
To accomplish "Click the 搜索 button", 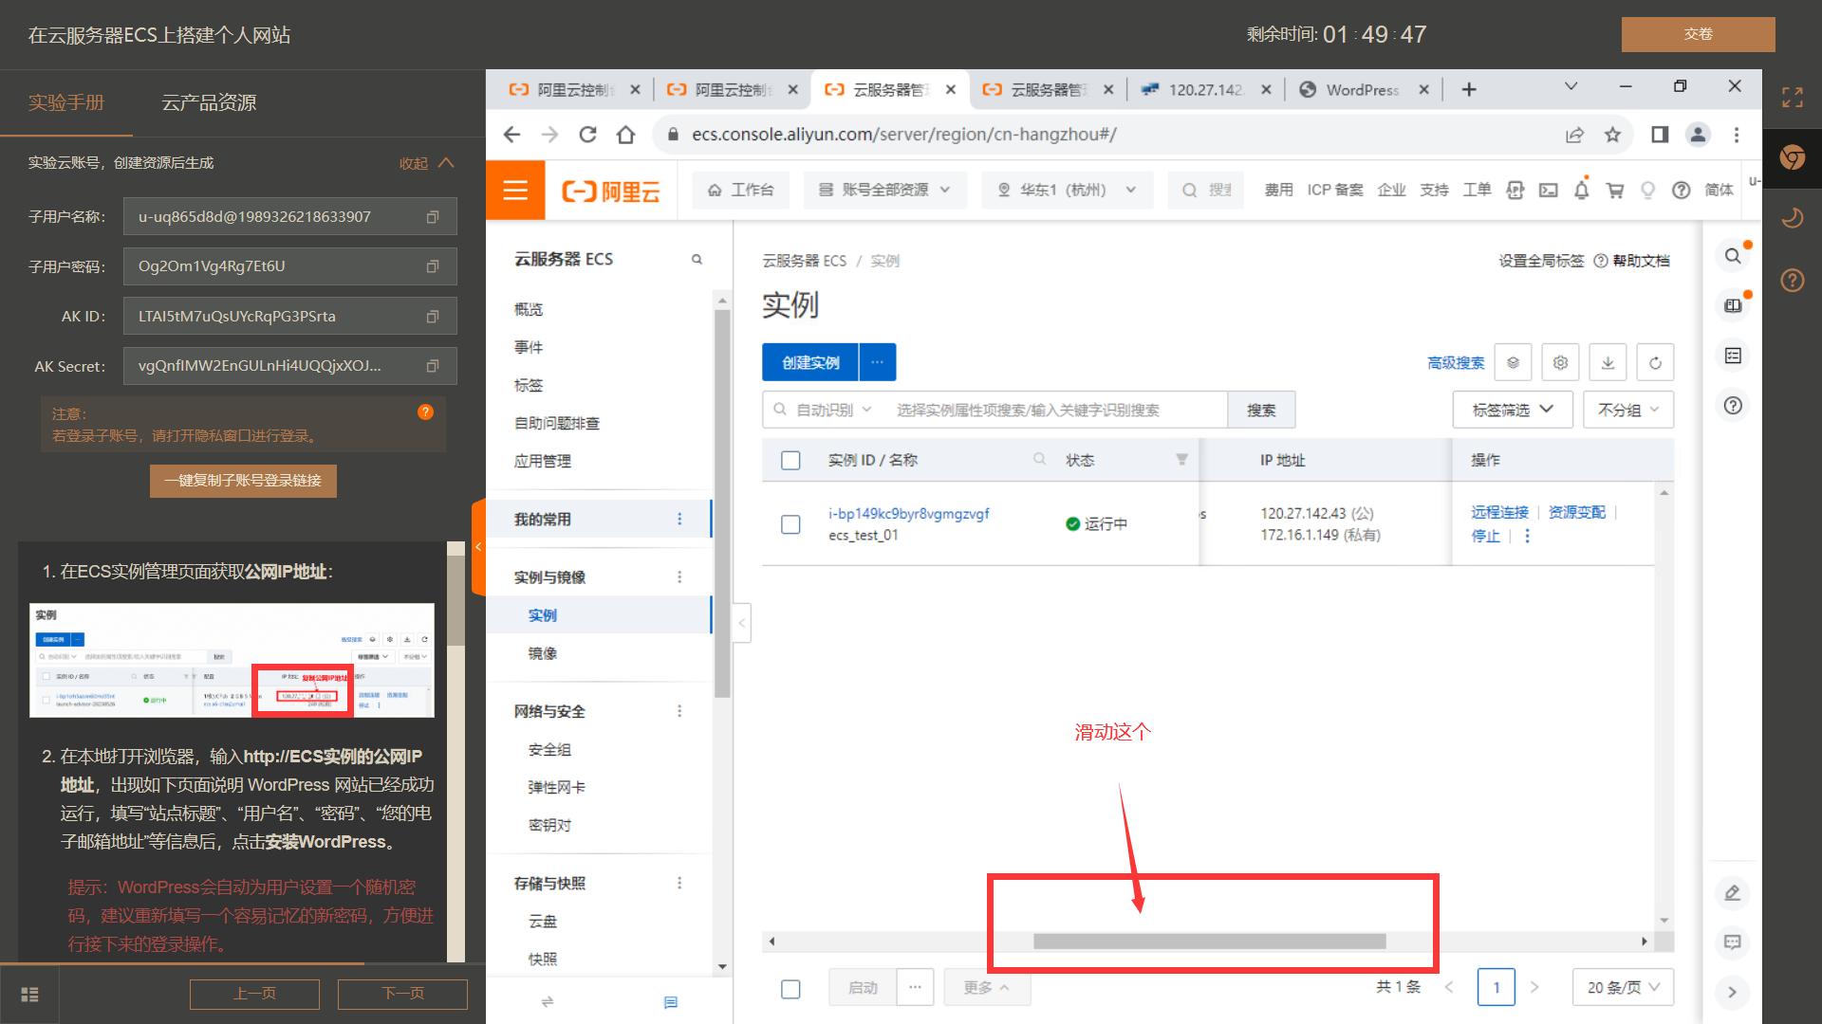I will coord(1261,410).
